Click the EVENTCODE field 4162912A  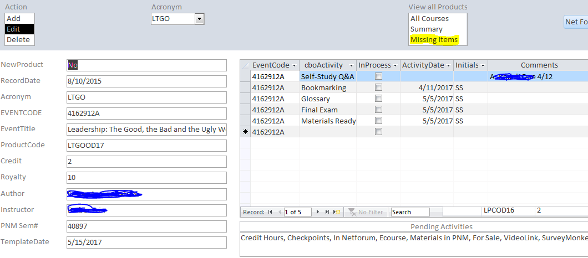146,113
